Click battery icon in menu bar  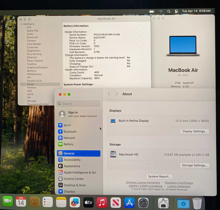[x=152, y=11]
